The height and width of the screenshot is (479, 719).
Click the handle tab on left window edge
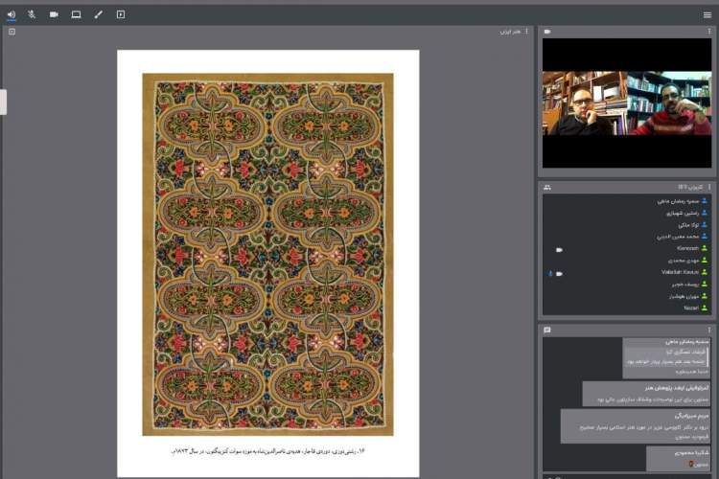[x=3, y=102]
